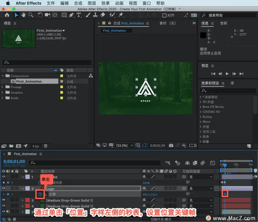Click the snapshot camera icon in viewer
Screen dimensions: 258x222
click(171, 146)
